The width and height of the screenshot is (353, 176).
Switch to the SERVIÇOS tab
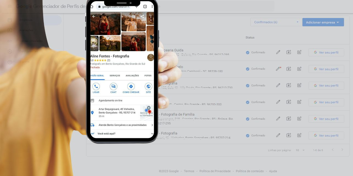coord(115,76)
